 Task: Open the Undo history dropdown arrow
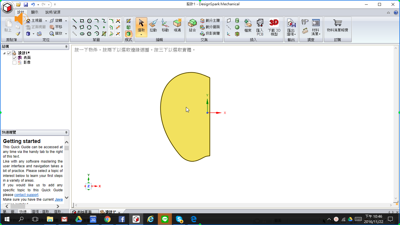(38, 5)
